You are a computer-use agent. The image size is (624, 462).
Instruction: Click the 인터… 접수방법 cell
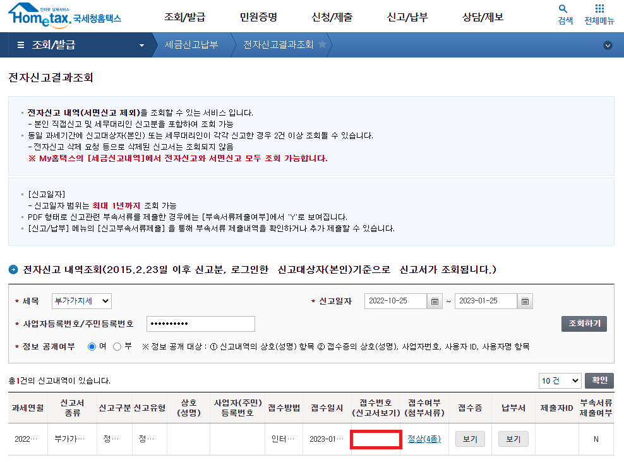tap(284, 439)
